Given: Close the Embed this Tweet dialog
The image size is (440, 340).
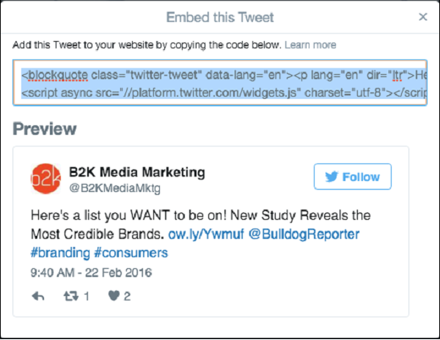Looking at the screenshot, I should click(x=423, y=17).
